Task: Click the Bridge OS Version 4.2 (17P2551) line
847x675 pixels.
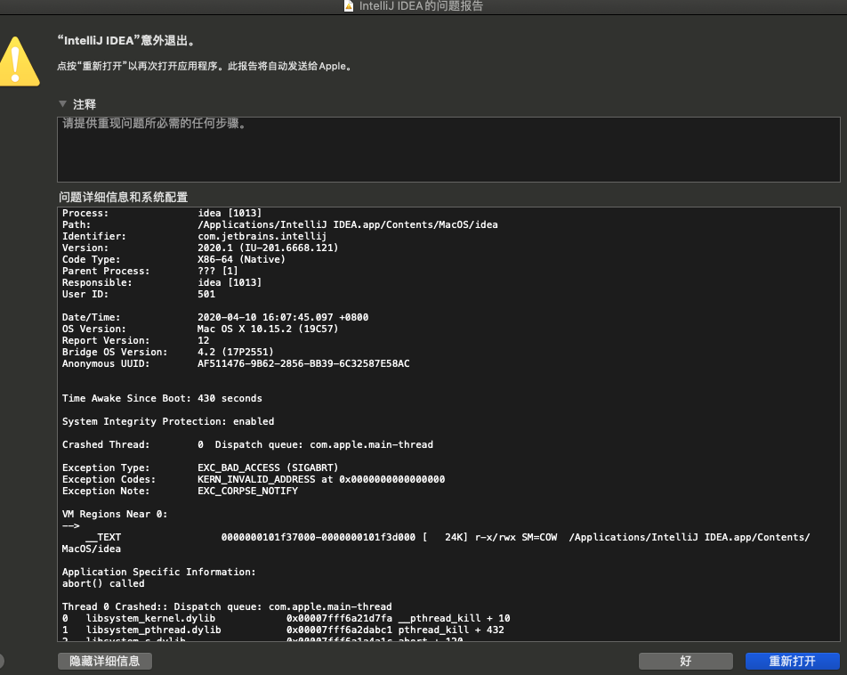Action: tap(167, 352)
